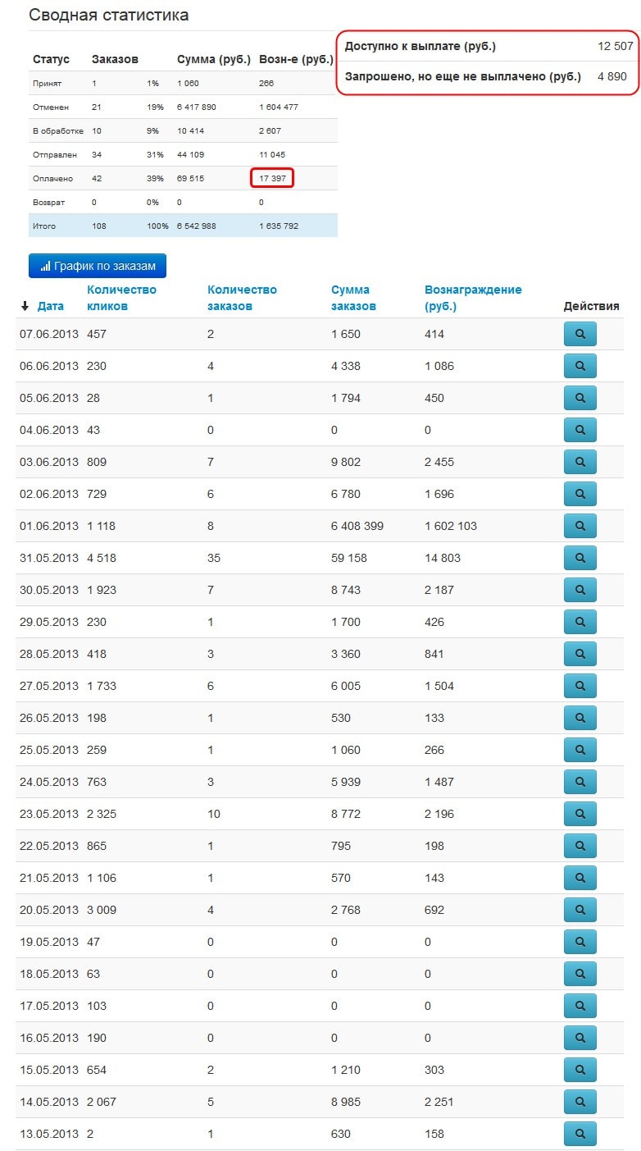Open details for 01.06.2013 row
The image size is (641, 1151).
tap(580, 526)
